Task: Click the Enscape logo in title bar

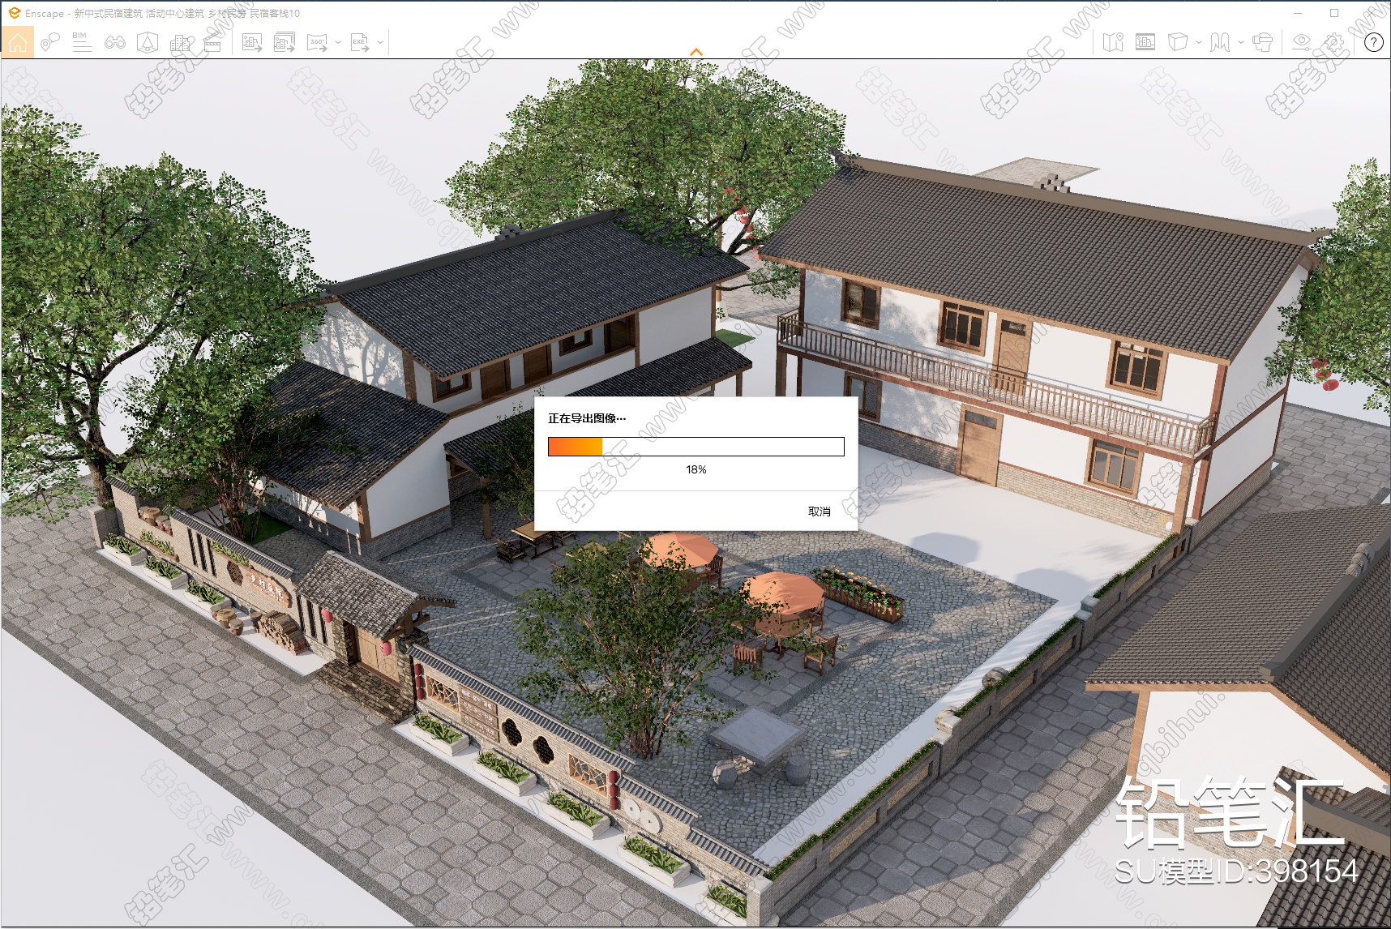Action: pos(14,13)
